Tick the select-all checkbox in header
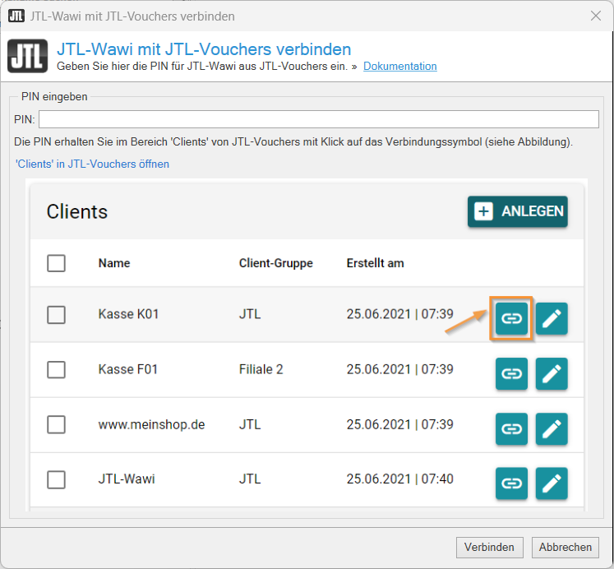 pyautogui.click(x=56, y=263)
